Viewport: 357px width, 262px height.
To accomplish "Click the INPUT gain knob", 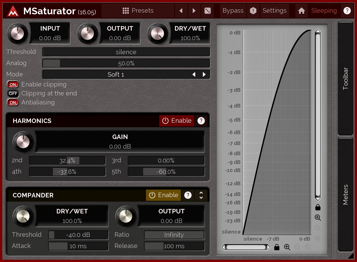I will (x=18, y=33).
